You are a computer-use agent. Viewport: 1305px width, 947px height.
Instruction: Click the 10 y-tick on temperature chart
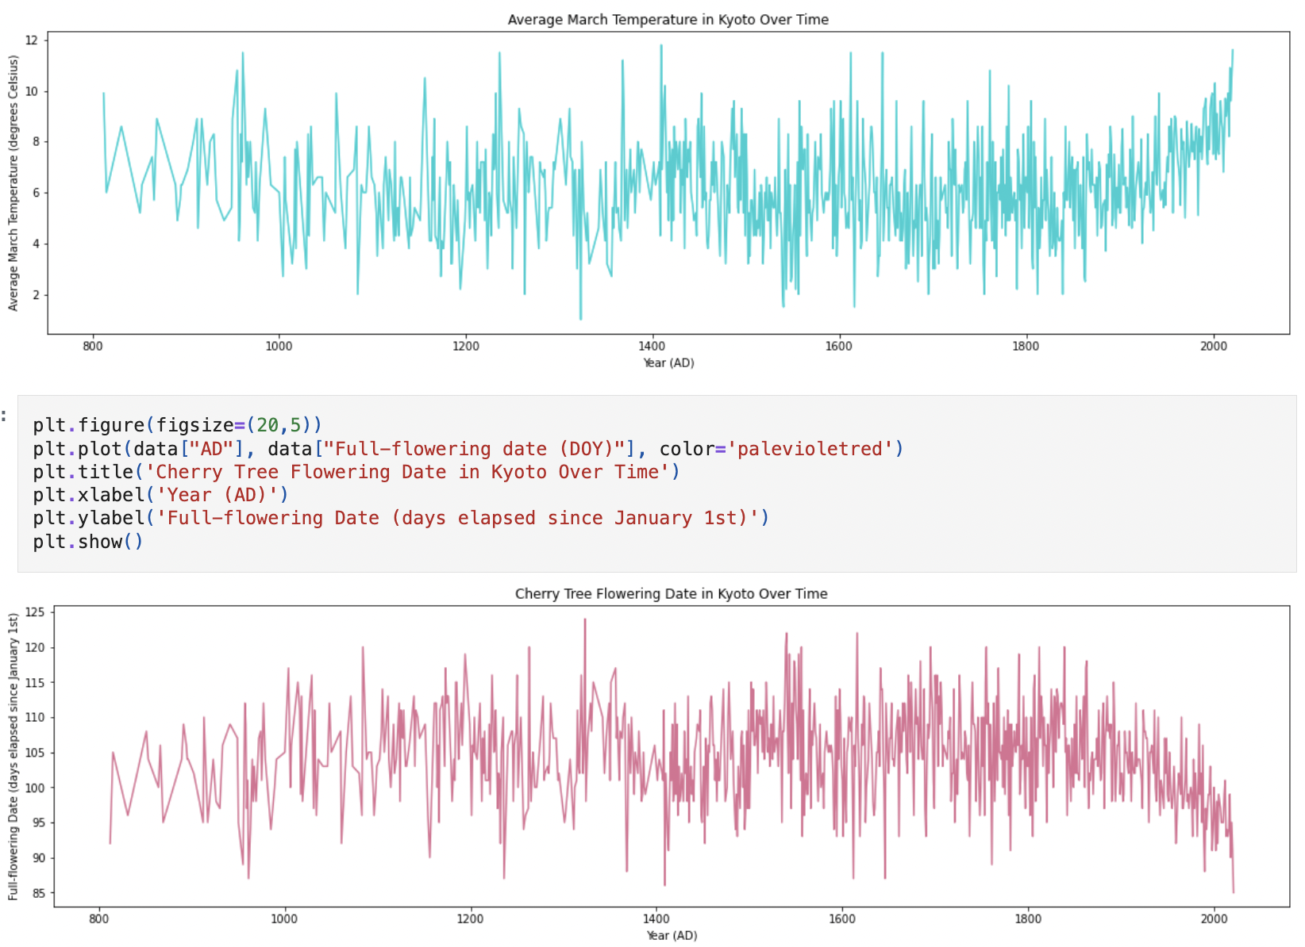click(x=32, y=91)
